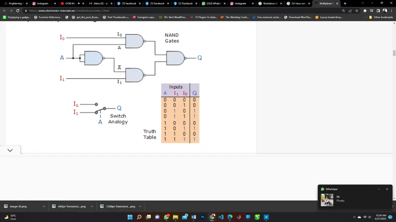Open the Chrome profile avatar

pyautogui.click(x=385, y=10)
